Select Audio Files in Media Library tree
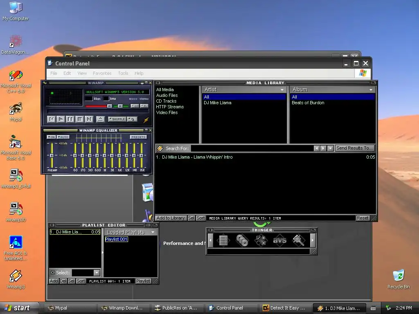This screenshot has height=314, width=419. pos(167,95)
